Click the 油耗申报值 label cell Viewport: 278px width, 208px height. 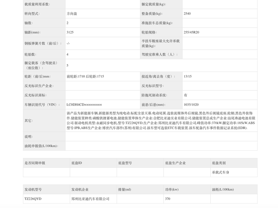pyautogui.click(x=44, y=146)
